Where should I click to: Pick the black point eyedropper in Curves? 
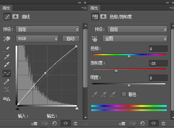tap(7, 49)
